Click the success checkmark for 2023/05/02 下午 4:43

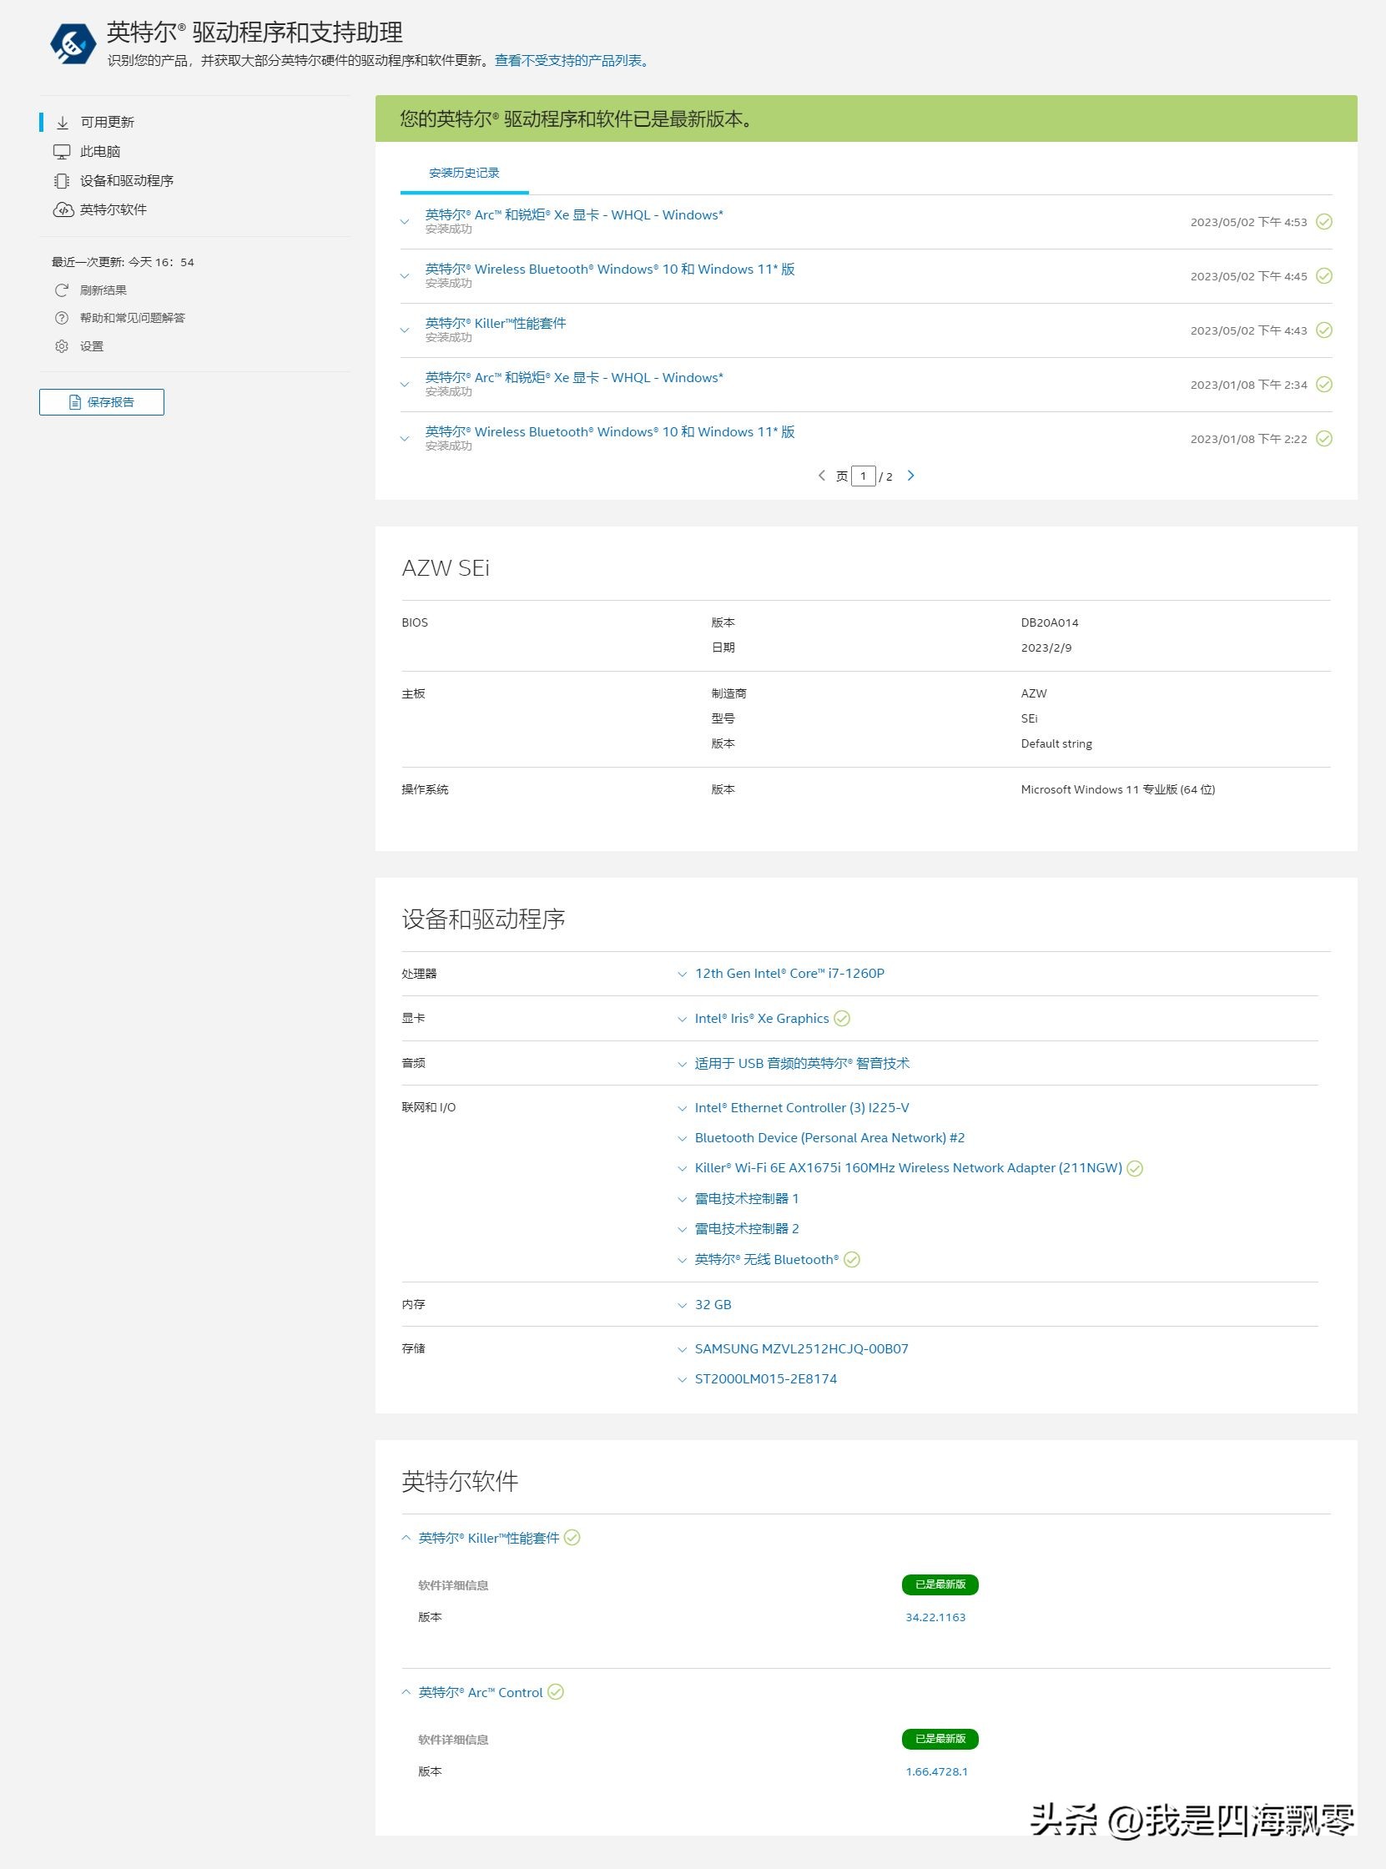click(1324, 330)
